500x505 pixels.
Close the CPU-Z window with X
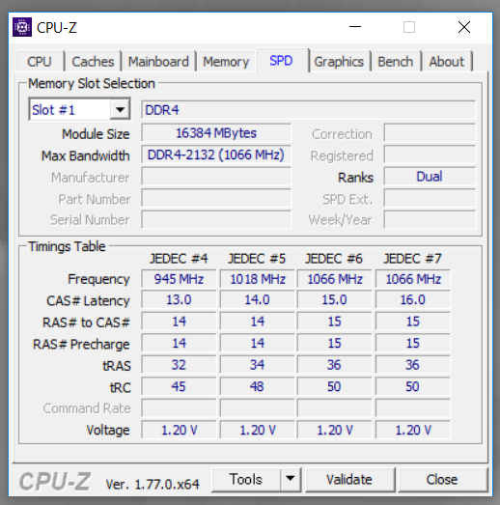click(x=464, y=27)
